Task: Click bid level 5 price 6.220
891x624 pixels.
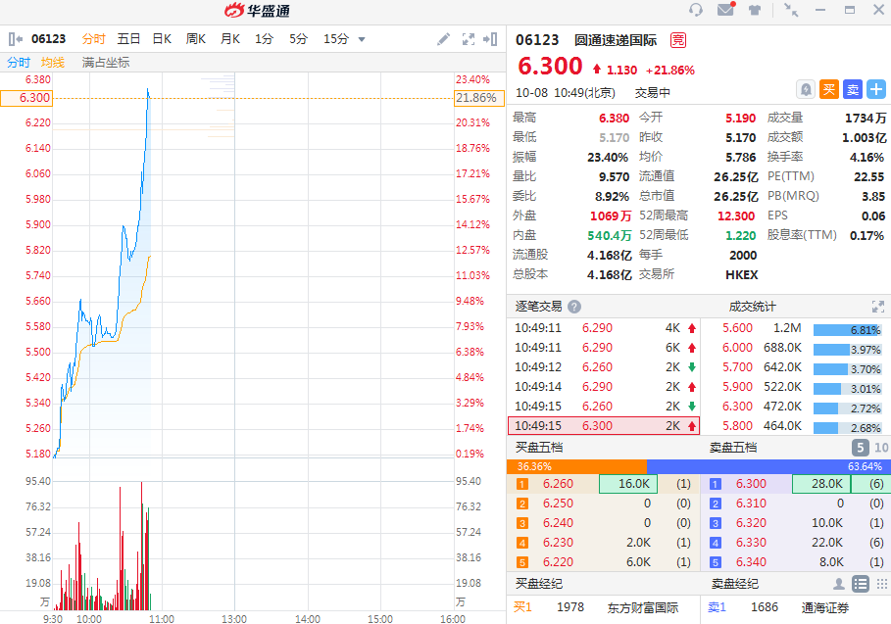Action: 558,562
